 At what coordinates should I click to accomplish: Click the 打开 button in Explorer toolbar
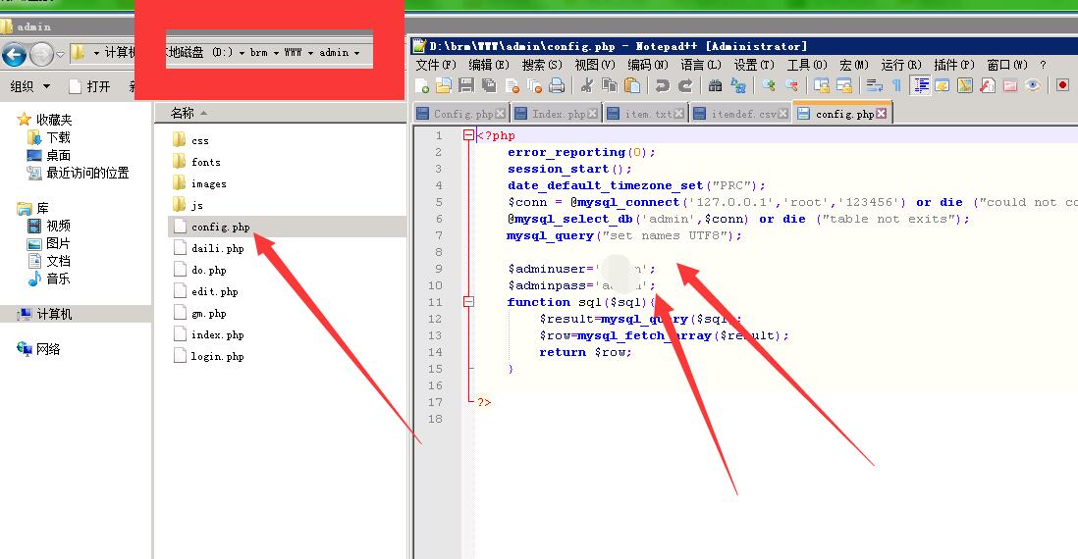90,86
